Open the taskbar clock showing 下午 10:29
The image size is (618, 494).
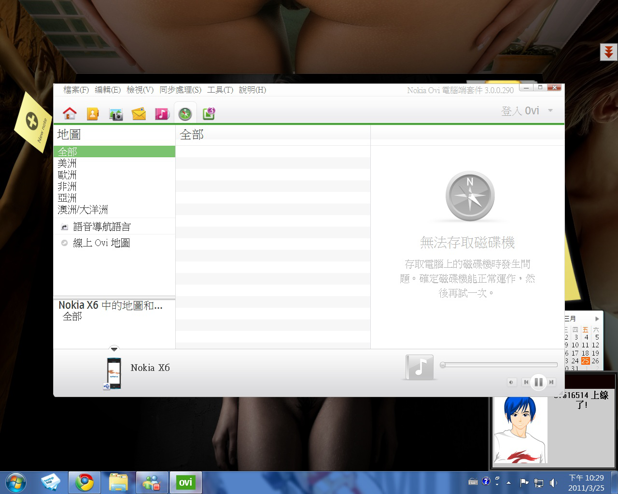[x=586, y=482]
